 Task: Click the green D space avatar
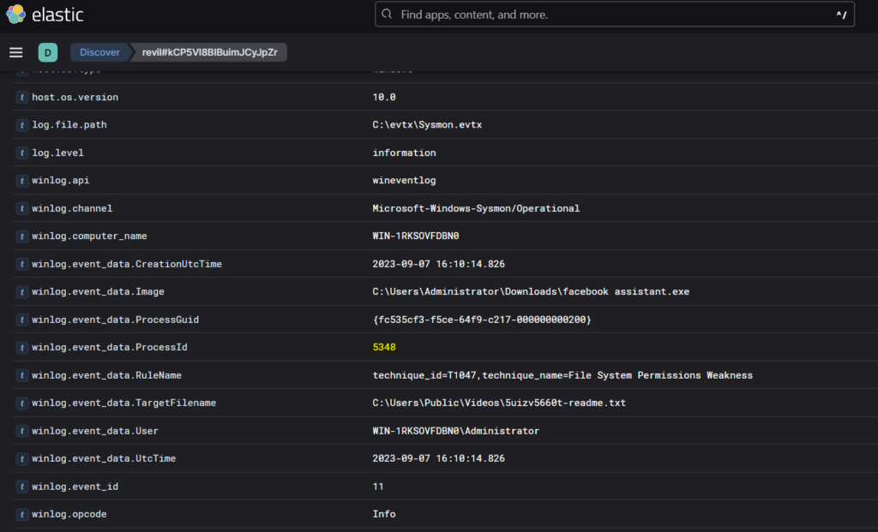48,52
